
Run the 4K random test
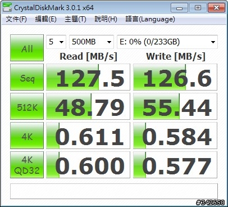click(27, 136)
